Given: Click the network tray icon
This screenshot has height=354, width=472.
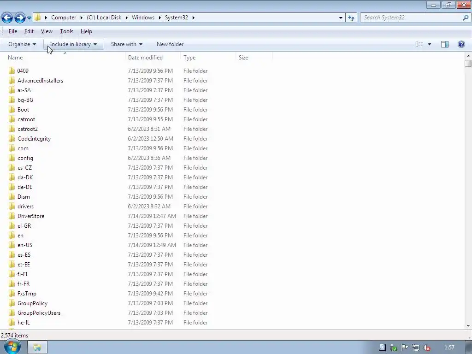Looking at the screenshot, I should click(x=416, y=348).
